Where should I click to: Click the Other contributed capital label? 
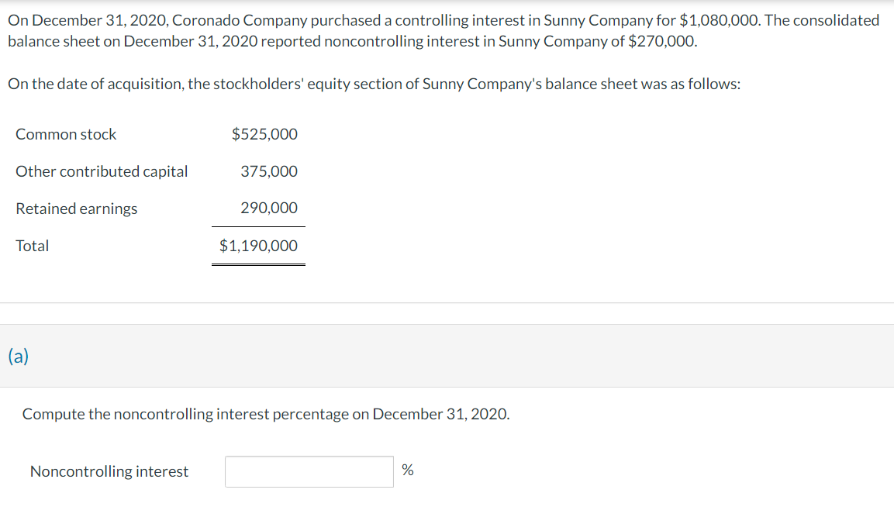coord(102,171)
